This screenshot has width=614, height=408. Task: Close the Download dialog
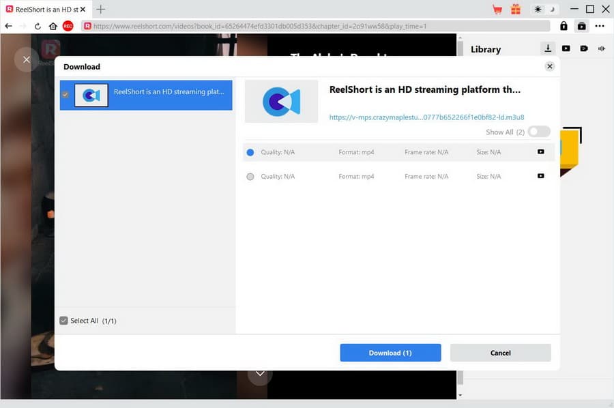[550, 66]
